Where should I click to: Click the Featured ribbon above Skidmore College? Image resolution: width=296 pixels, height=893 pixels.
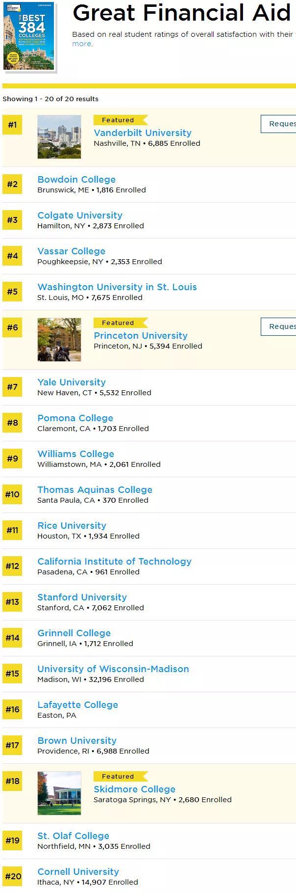coord(119,777)
